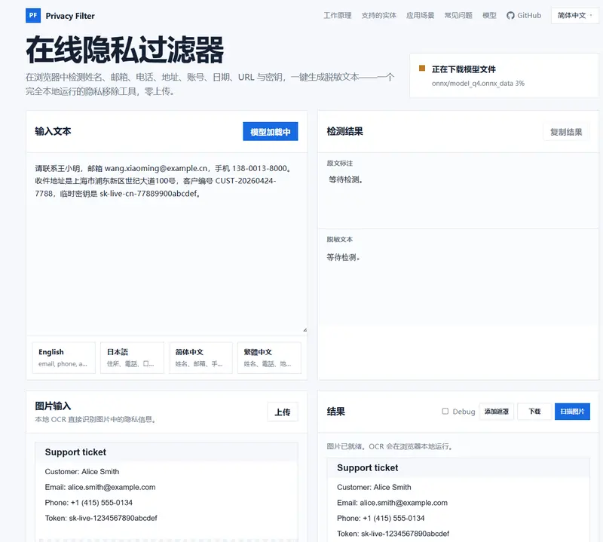Click the Support ticket input image preview

167,492
